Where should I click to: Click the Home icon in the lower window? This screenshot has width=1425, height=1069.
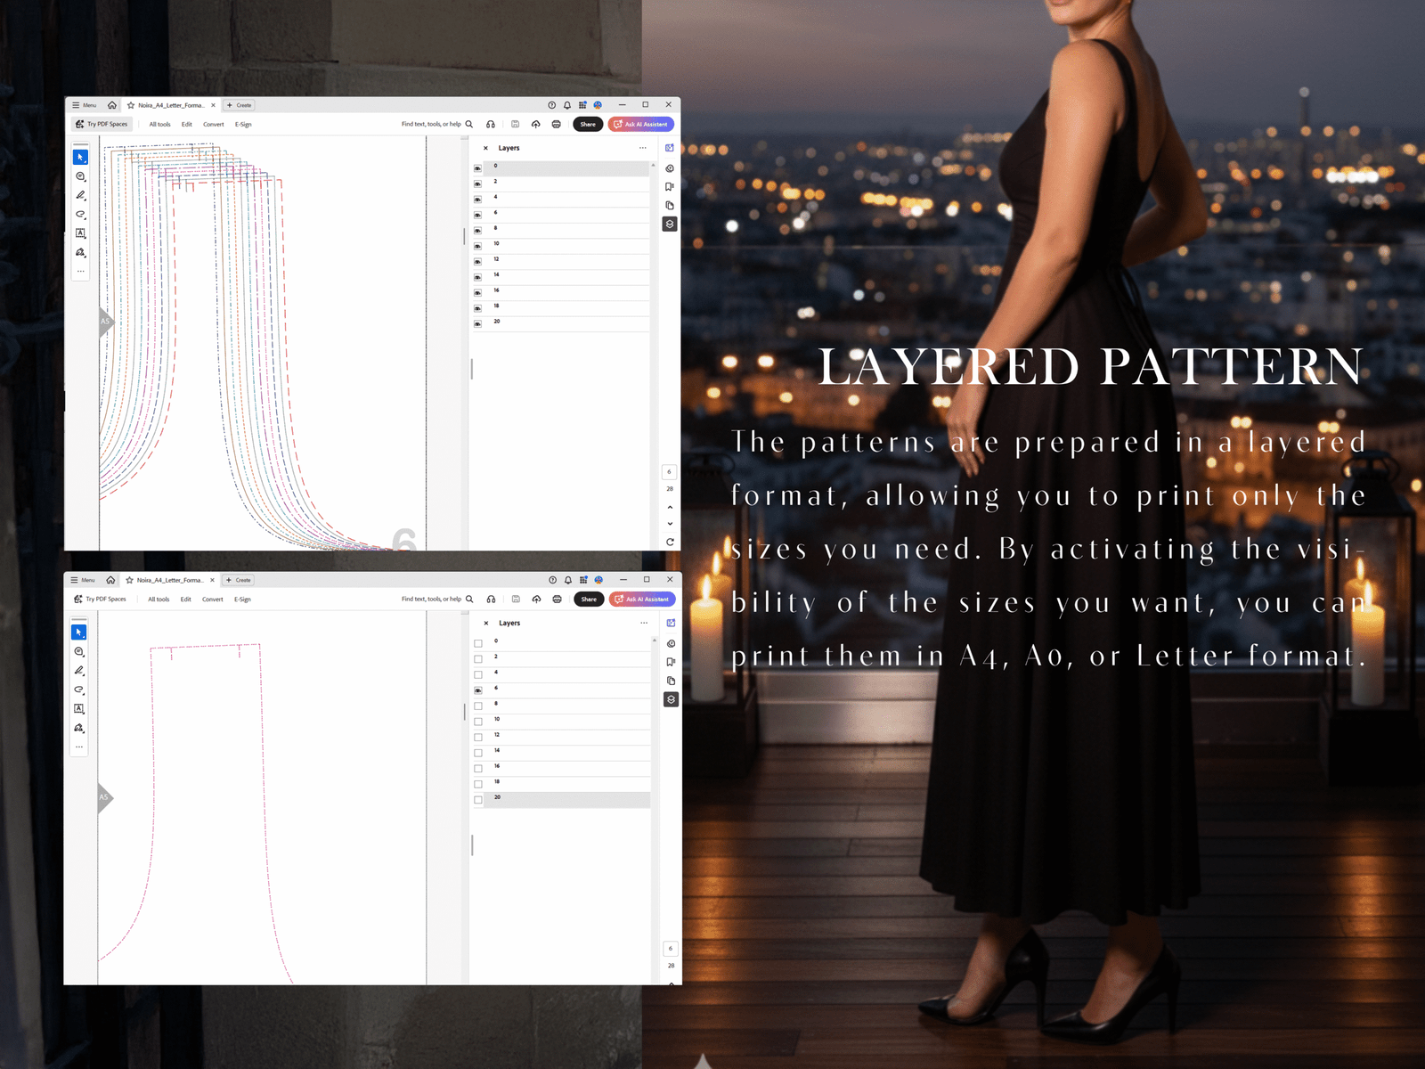click(x=110, y=580)
